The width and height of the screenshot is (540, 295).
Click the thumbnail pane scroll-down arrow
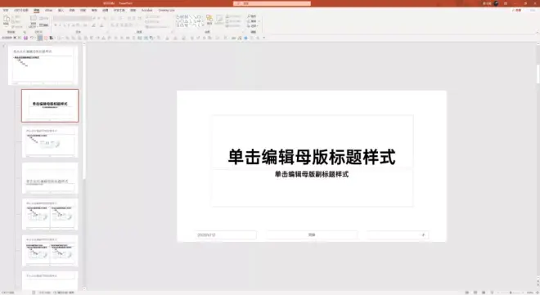click(84, 288)
